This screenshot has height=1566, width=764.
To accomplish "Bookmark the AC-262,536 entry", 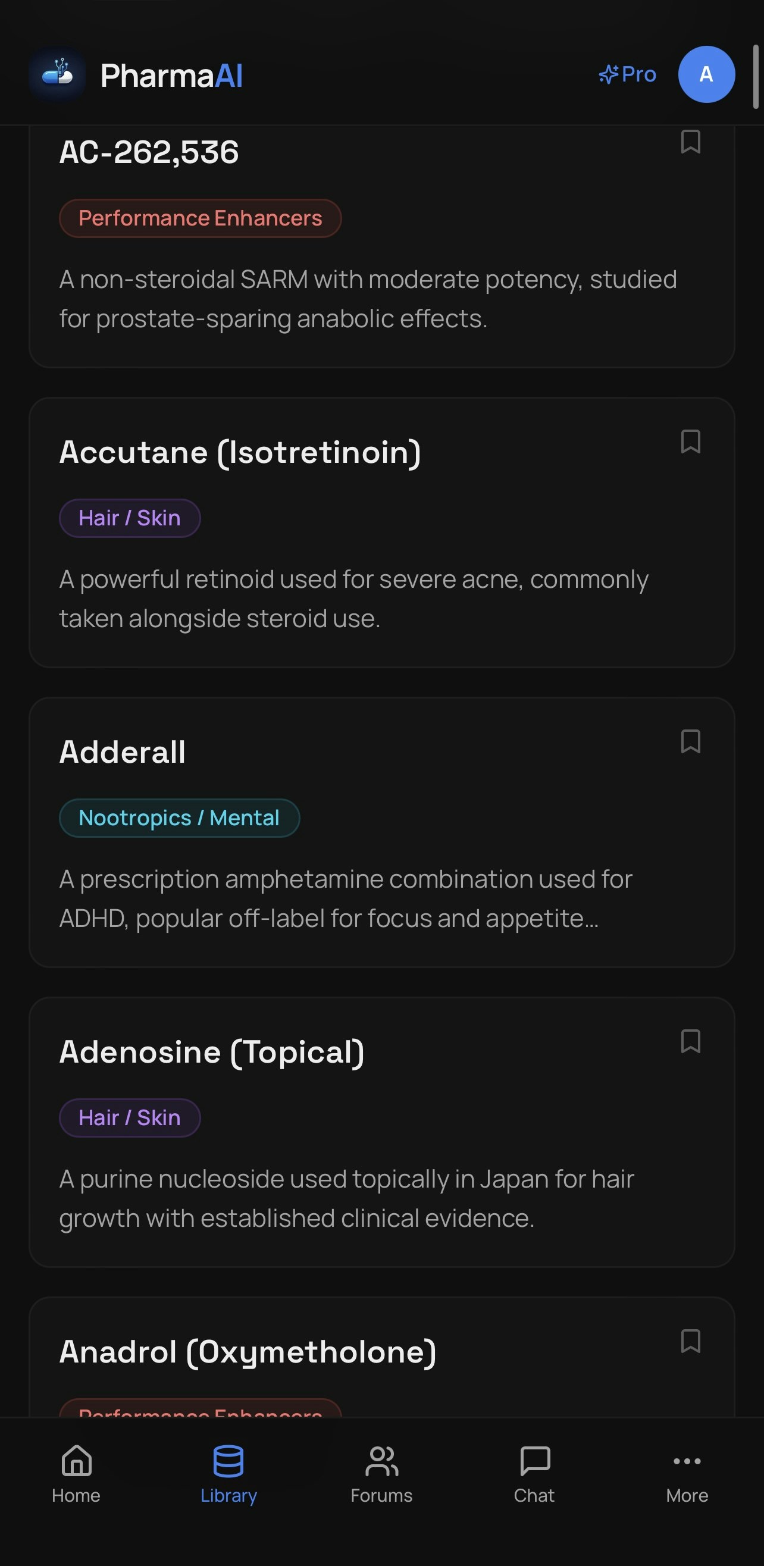I will (x=690, y=142).
